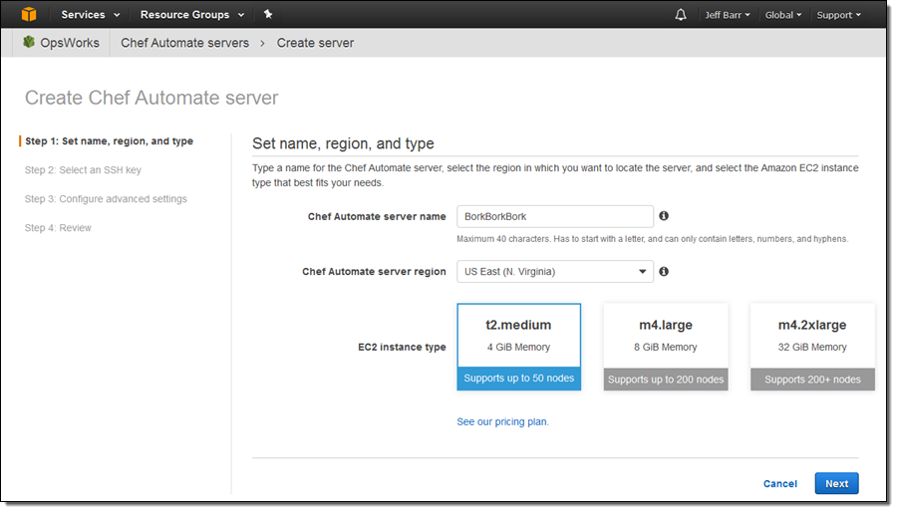Click info icon beside server name field
The image size is (897, 512).
[x=664, y=216]
